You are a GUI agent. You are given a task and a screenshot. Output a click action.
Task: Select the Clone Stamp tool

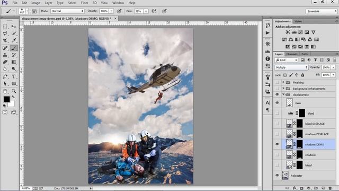[5, 55]
